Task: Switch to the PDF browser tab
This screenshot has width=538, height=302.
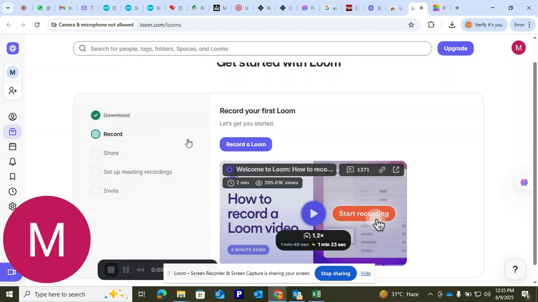Action: click(352, 8)
